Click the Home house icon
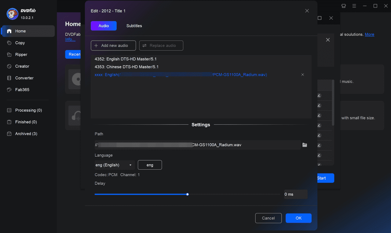Screen dimensions: 391x233 [9, 31]
